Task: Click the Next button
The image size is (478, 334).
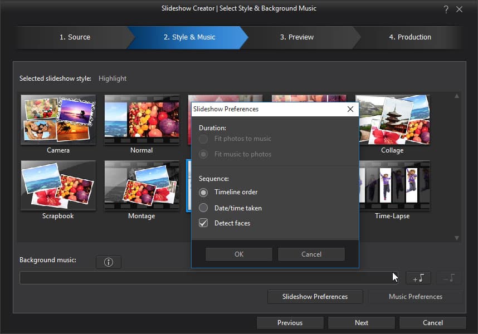Action: [x=362, y=323]
